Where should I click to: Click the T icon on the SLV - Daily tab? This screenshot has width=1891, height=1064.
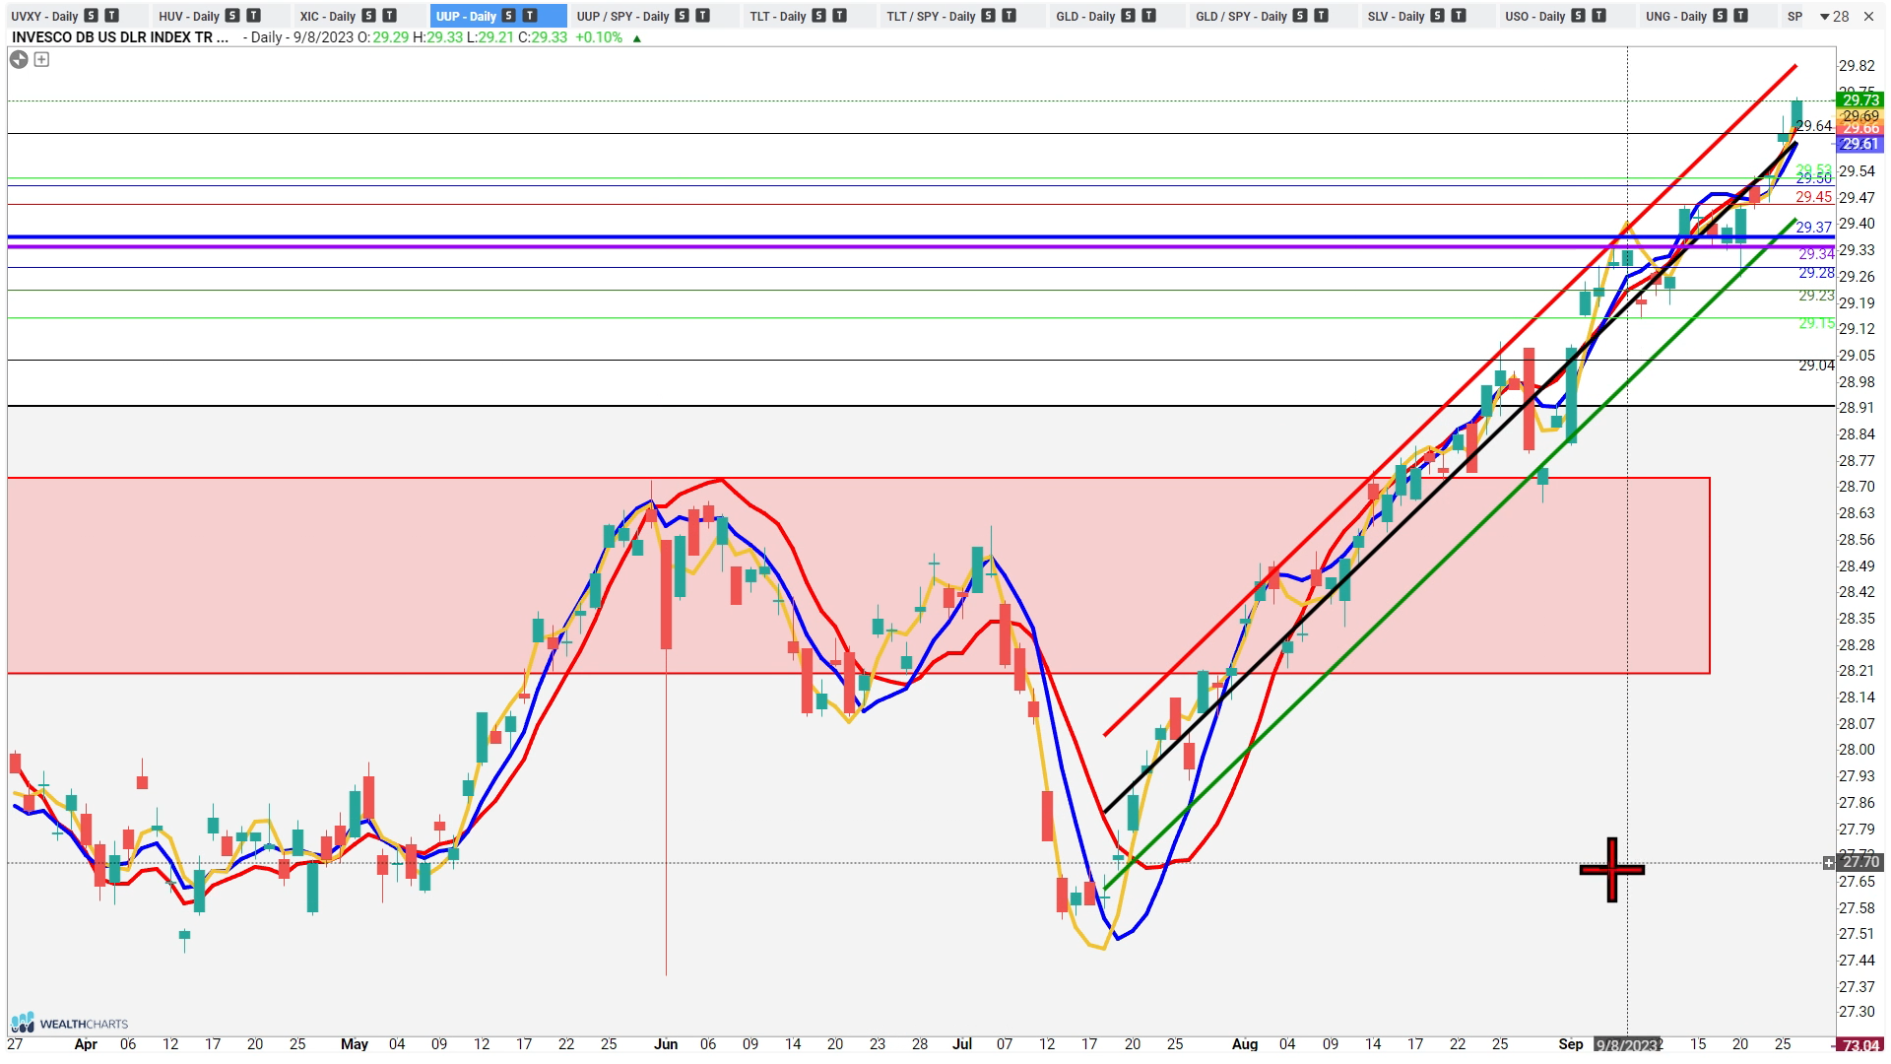click(1459, 16)
